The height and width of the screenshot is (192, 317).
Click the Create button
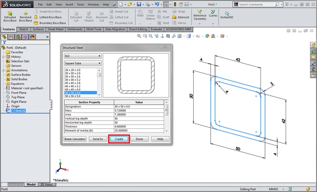click(x=119, y=139)
